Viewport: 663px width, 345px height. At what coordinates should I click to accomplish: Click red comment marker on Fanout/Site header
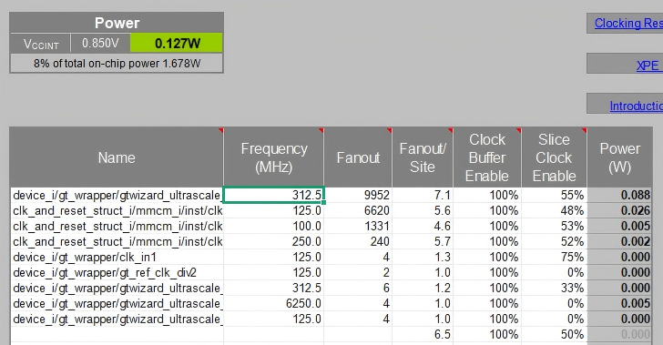(450, 131)
